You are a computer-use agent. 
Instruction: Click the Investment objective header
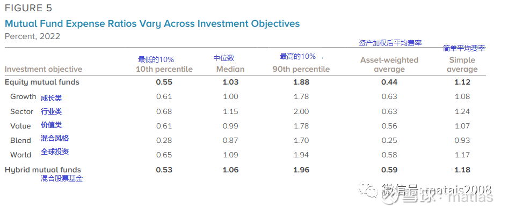(43, 69)
